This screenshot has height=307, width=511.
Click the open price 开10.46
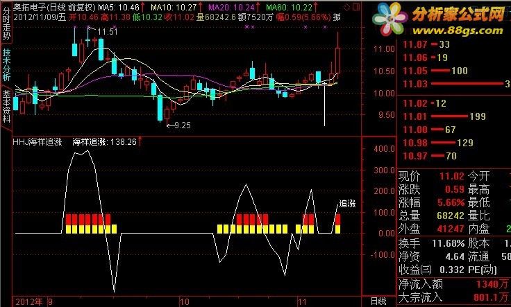coord(83,17)
